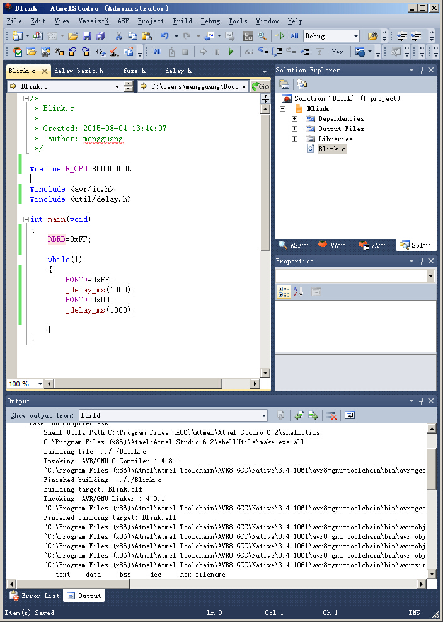Toggle Hex display button
This screenshot has height=622, width=443.
tap(338, 52)
